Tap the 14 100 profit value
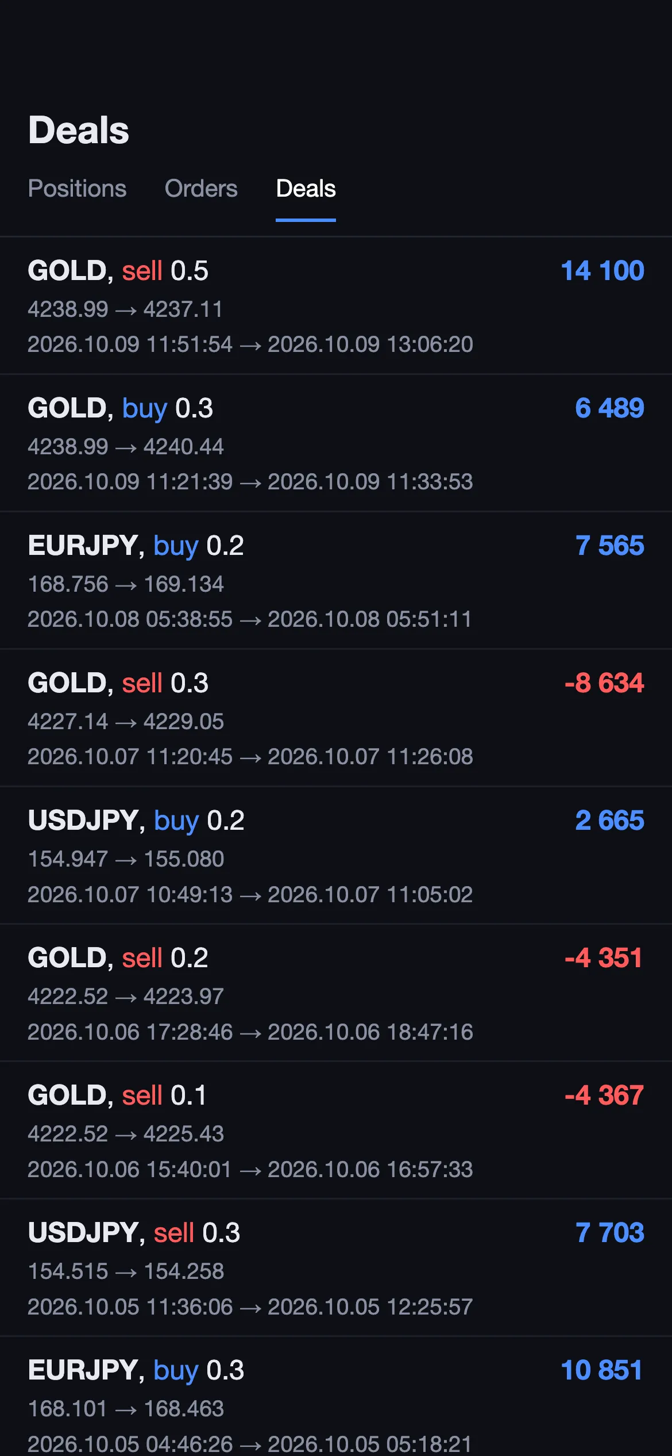The height and width of the screenshot is (1456, 672). (x=603, y=271)
